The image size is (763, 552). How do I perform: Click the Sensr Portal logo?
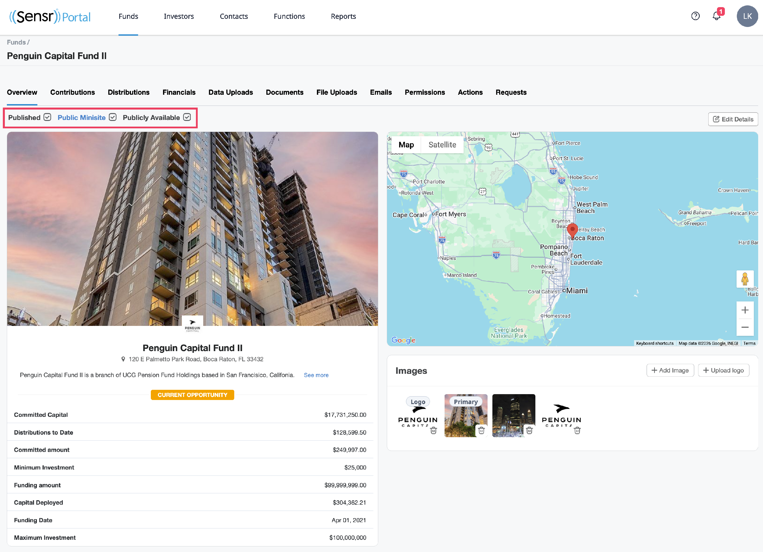[50, 16]
